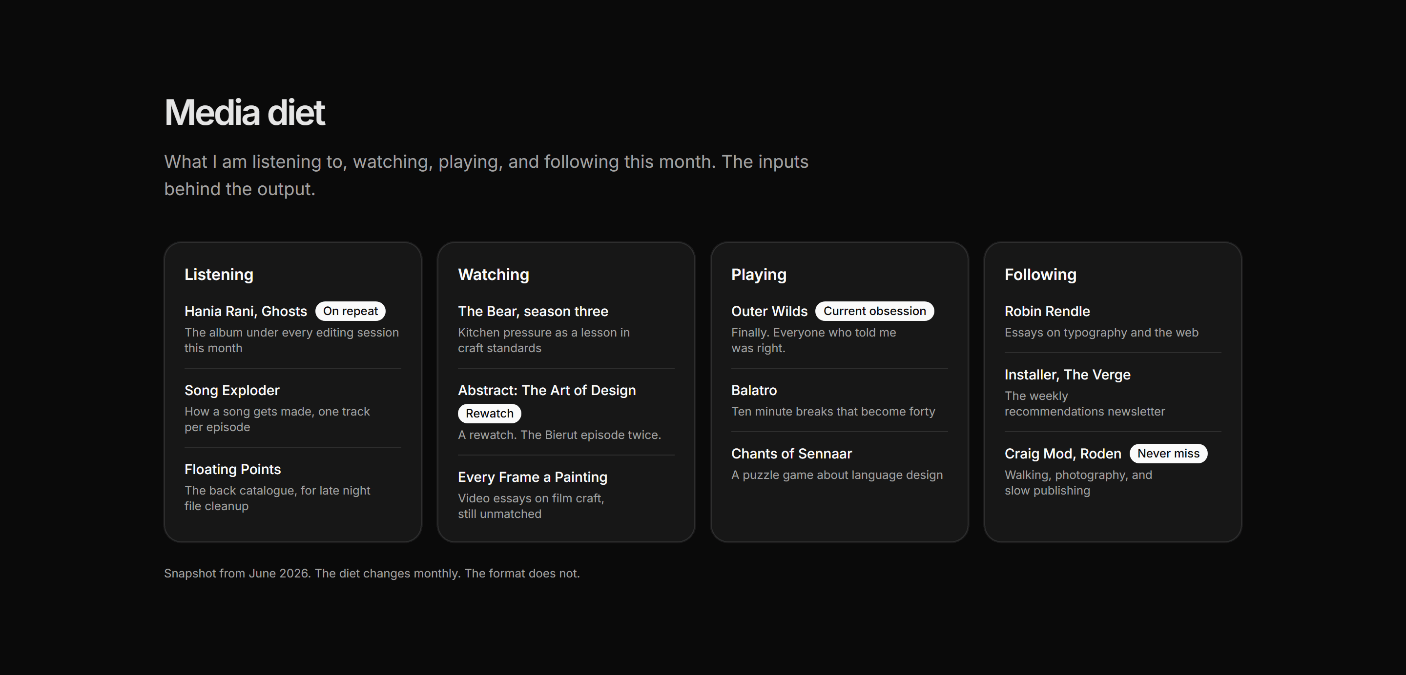Select description 'The album under every editing session'
The height and width of the screenshot is (675, 1406).
point(291,340)
